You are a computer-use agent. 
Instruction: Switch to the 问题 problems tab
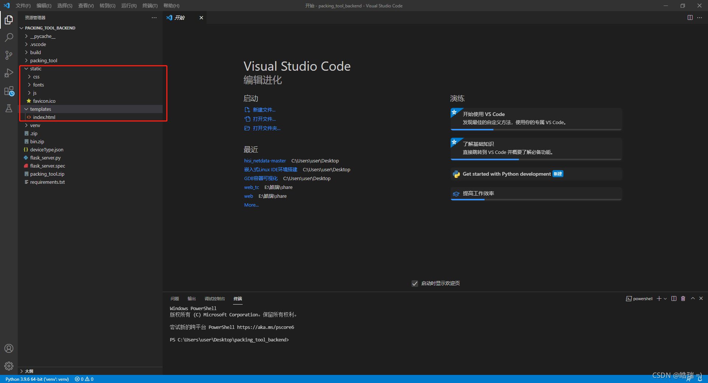coord(175,299)
